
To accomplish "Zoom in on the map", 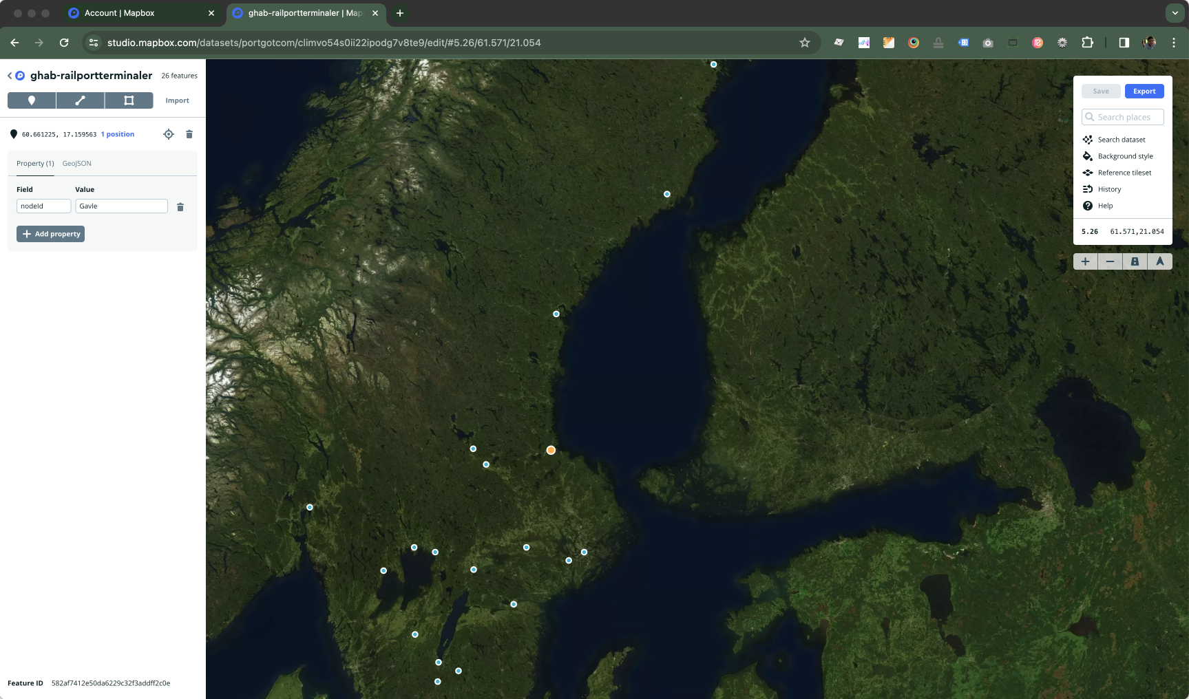I will (x=1085, y=261).
